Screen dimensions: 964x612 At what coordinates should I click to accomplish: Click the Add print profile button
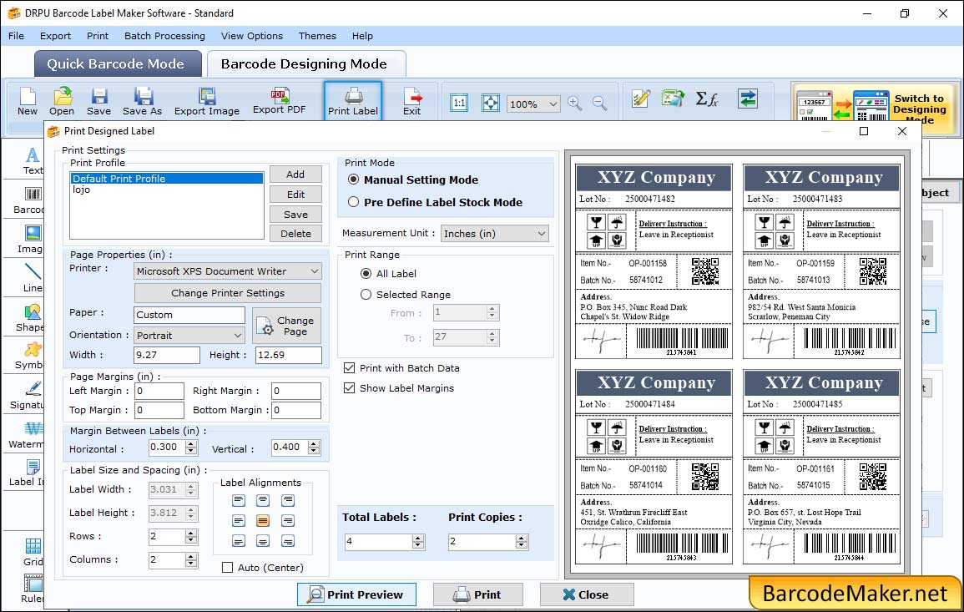pos(295,174)
